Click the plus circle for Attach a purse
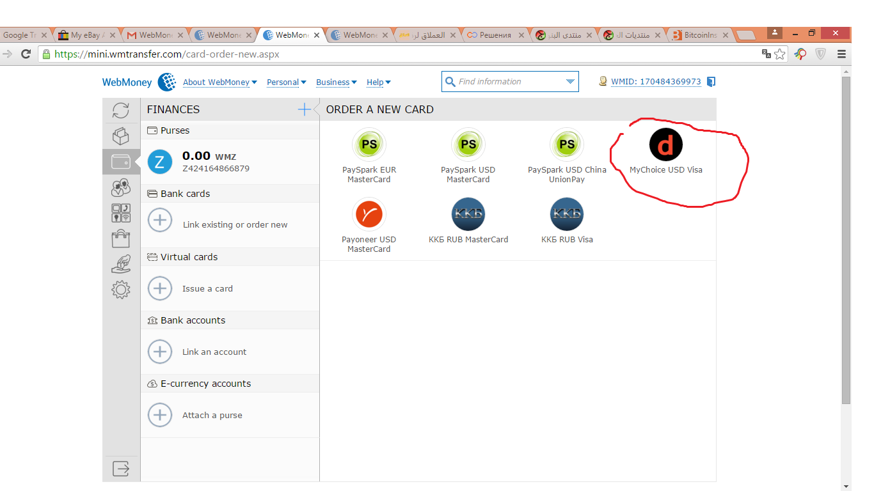The width and height of the screenshot is (874, 491). click(x=160, y=415)
